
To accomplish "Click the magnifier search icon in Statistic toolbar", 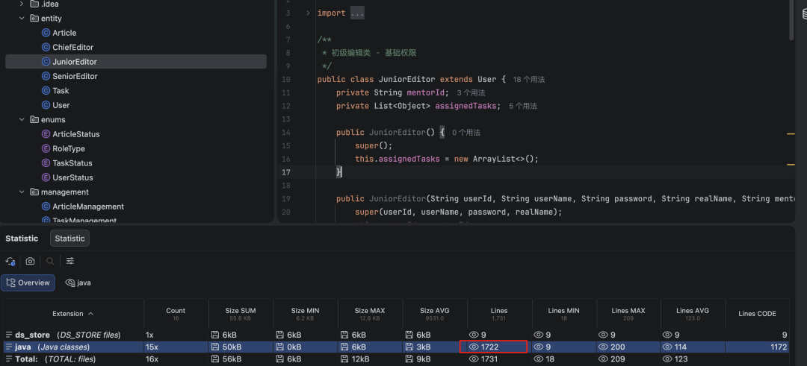I will 50,262.
